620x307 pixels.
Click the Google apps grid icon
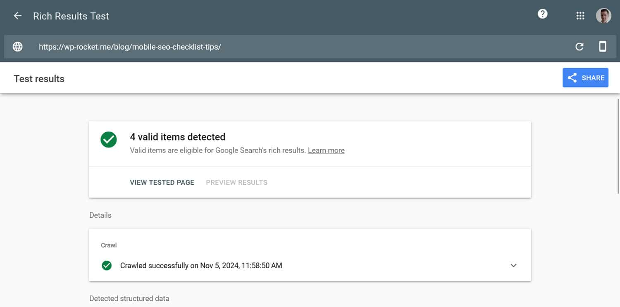580,15
